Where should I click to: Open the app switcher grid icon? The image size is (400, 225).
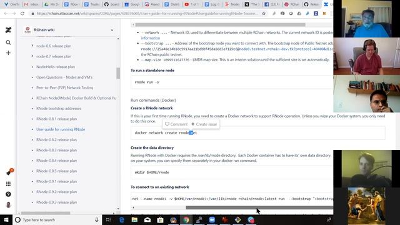coord(8,184)
